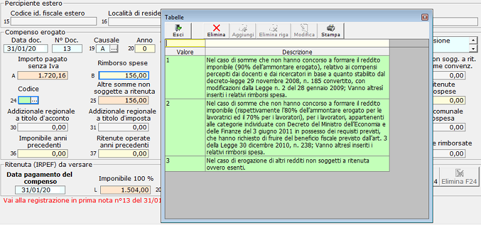Click Addizionale regionale a titolo d'acconto field
This screenshot has width=481, height=225.
point(43,127)
